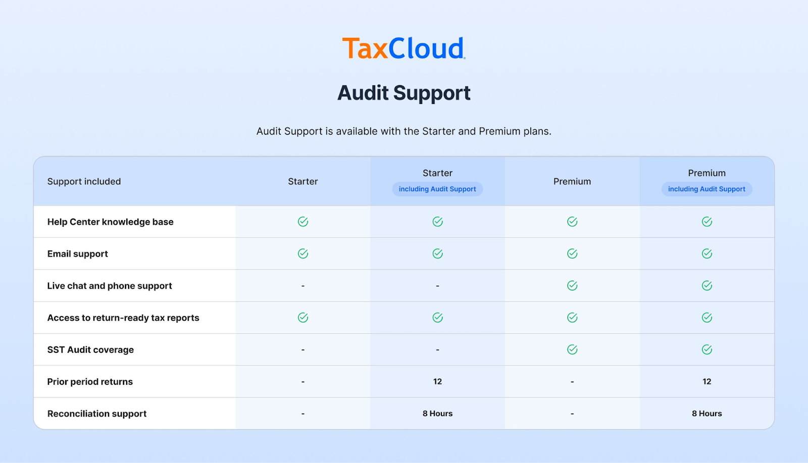Click Help Center checkmark under Premium including Audit Support

tap(707, 222)
